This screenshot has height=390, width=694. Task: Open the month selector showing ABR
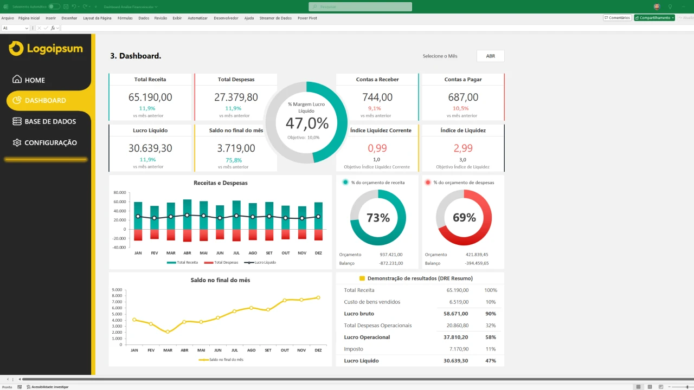coord(490,56)
